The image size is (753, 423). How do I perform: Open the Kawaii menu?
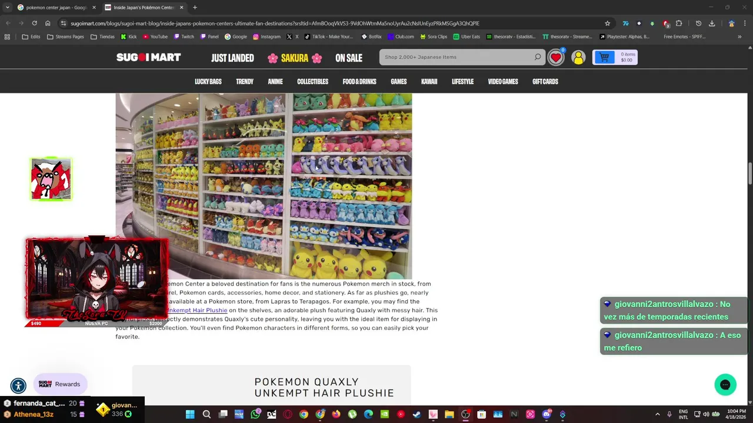point(429,82)
